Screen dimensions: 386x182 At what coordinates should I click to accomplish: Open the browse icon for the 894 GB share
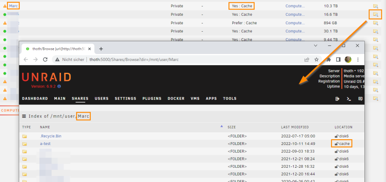[x=375, y=23]
